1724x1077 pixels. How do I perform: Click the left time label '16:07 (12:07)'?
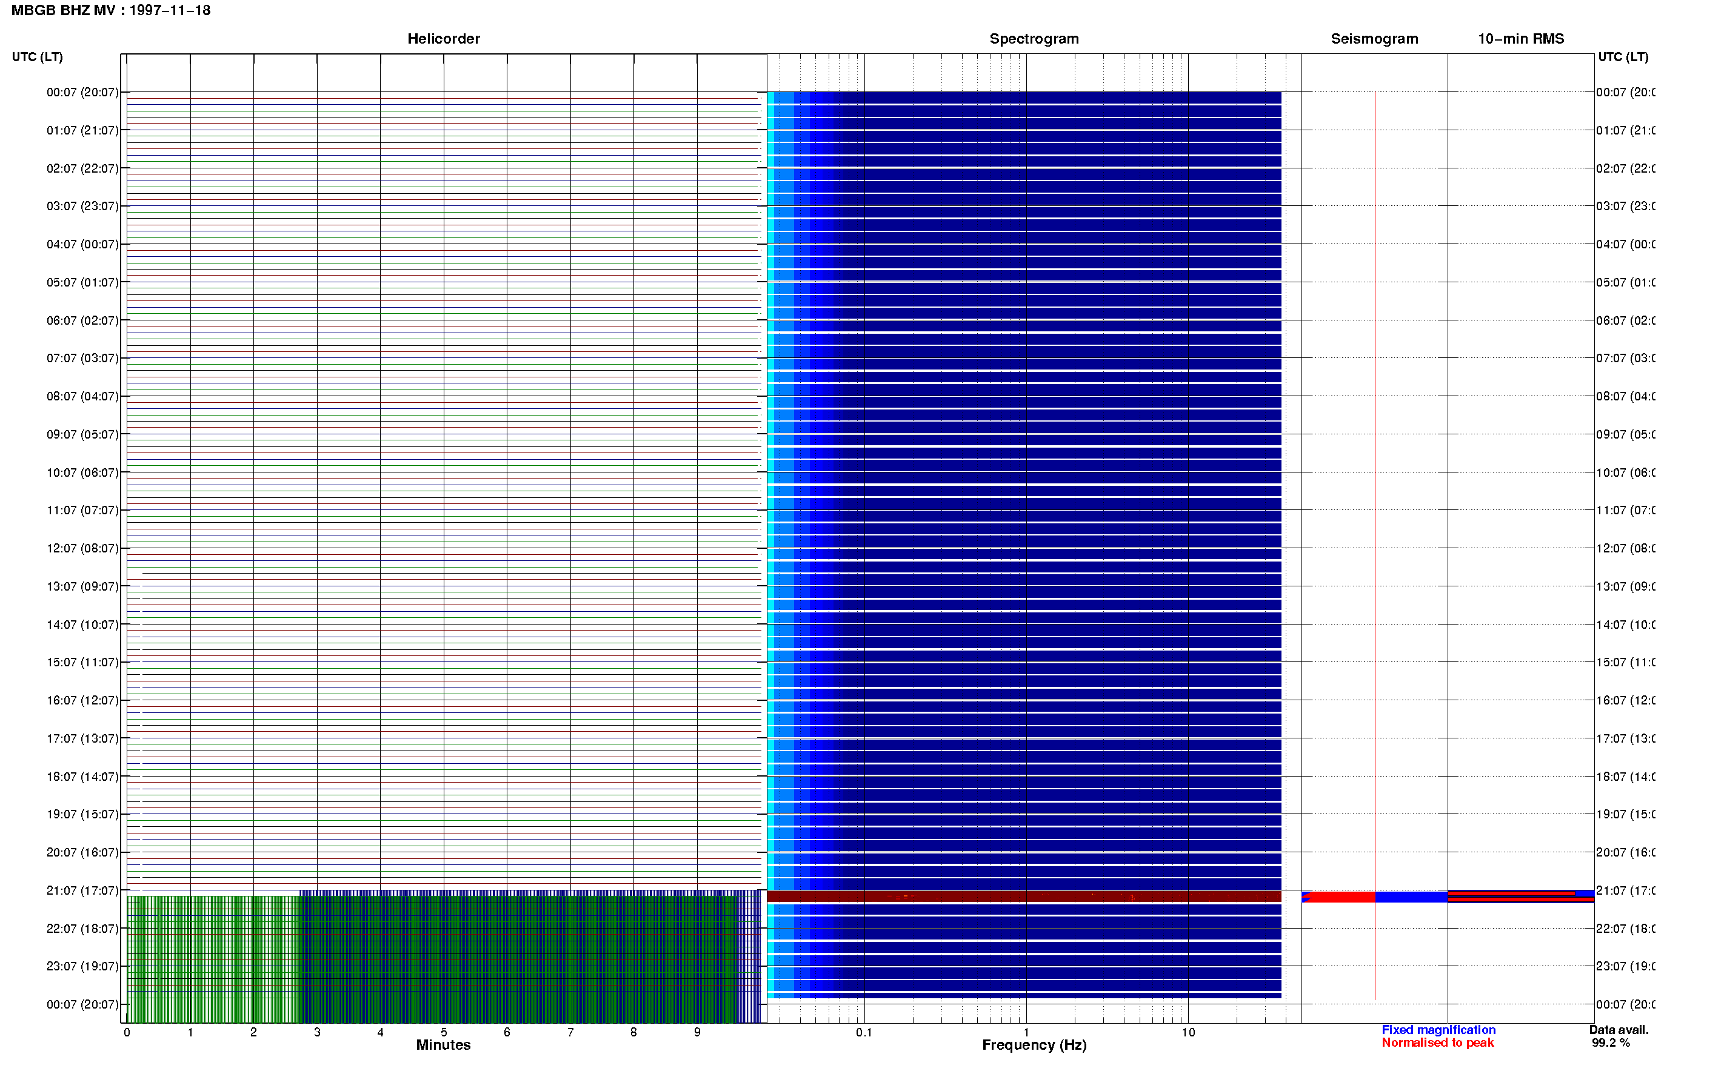point(82,701)
